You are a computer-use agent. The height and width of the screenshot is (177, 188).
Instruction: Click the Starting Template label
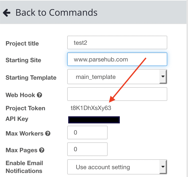[x=31, y=78]
